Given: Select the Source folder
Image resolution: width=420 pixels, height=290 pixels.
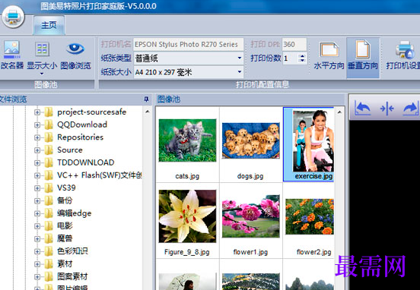Looking at the screenshot, I should click(70, 150).
